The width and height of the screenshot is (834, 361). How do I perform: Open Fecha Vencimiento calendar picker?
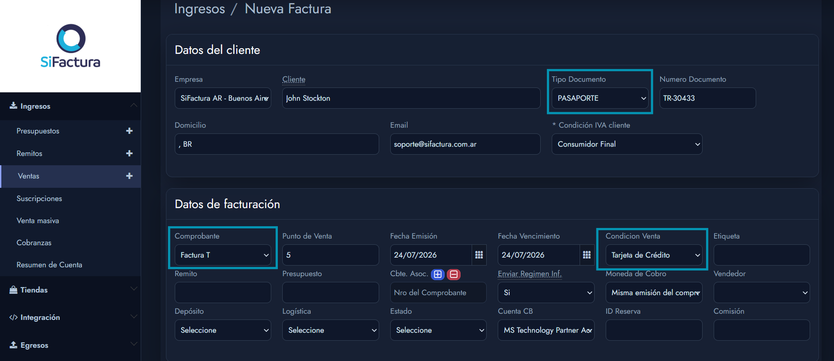click(587, 255)
